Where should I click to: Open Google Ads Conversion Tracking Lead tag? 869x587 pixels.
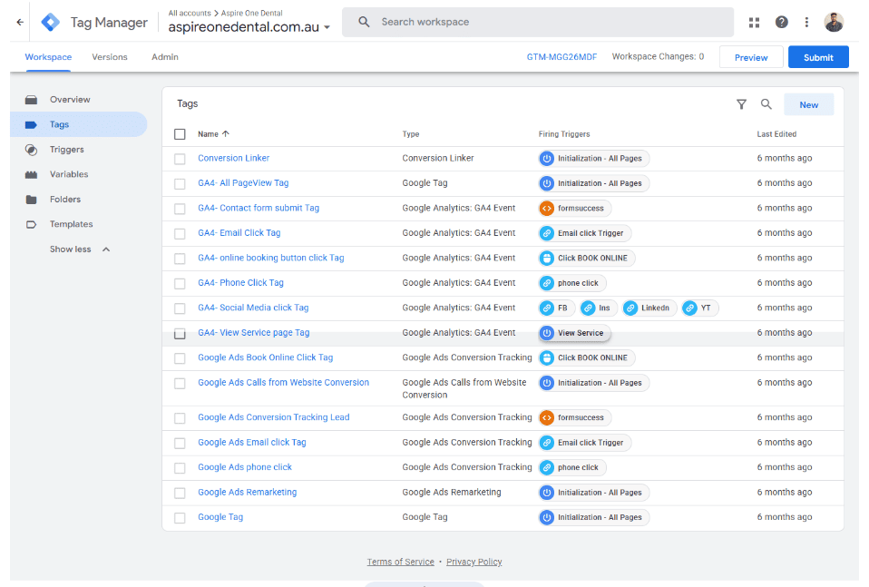click(x=274, y=418)
